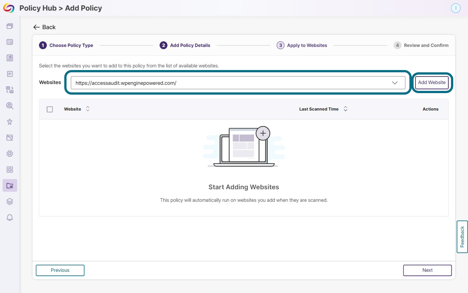Open the compare/sync sidebar icon
This screenshot has height=293, width=468.
[x=10, y=90]
